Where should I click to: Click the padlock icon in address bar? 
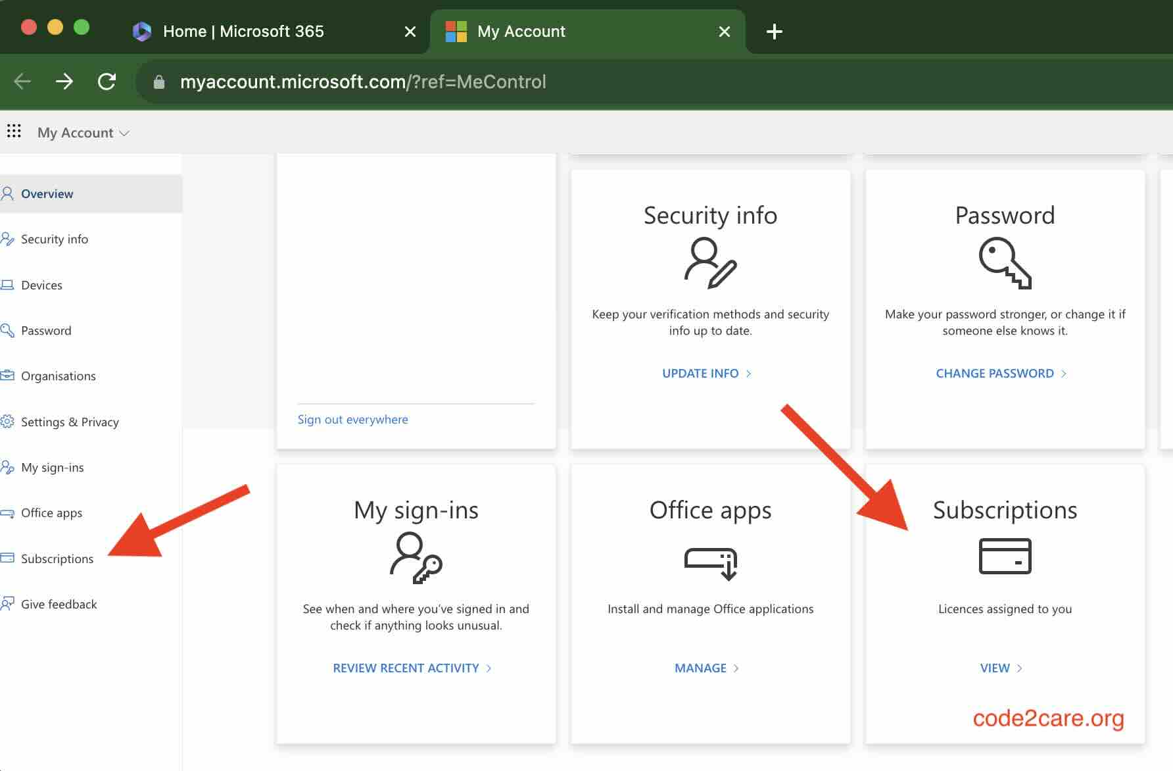(158, 82)
